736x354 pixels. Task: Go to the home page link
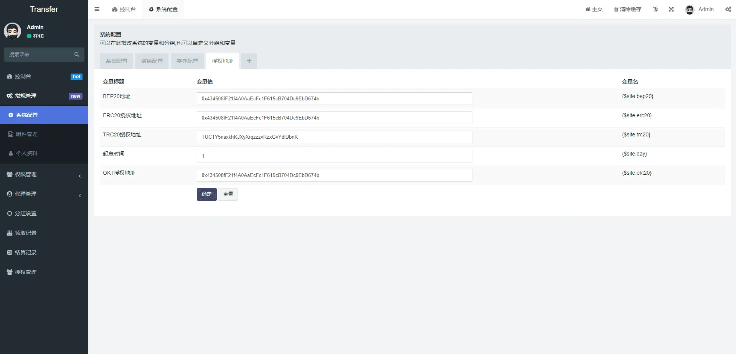pos(594,9)
